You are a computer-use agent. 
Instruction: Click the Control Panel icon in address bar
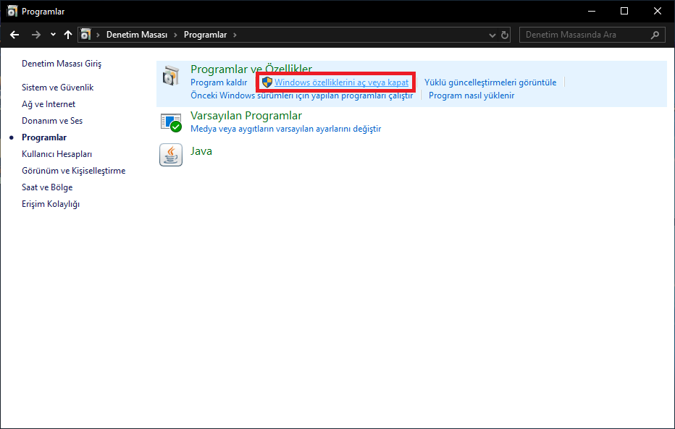click(86, 35)
